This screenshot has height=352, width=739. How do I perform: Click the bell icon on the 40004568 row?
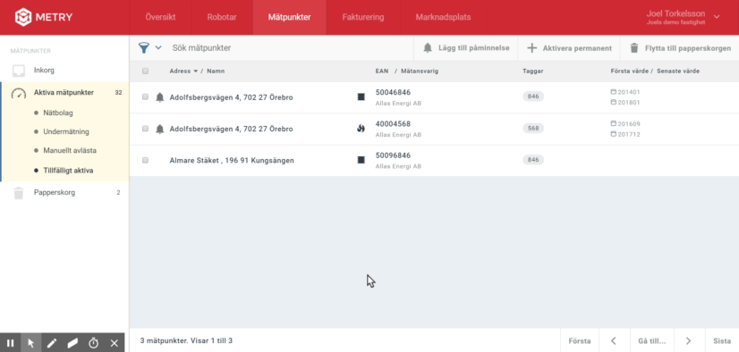pyautogui.click(x=160, y=129)
